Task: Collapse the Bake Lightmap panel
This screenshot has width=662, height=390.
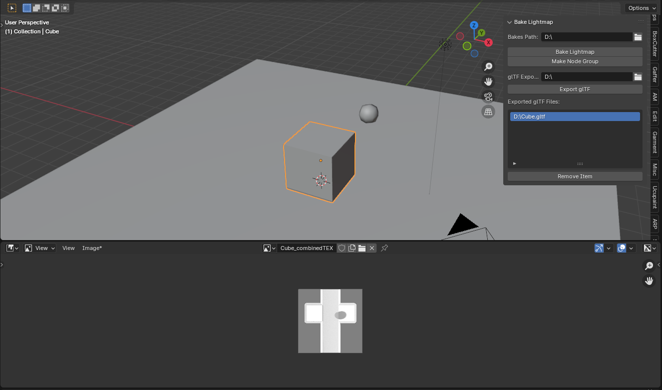Action: [x=510, y=22]
